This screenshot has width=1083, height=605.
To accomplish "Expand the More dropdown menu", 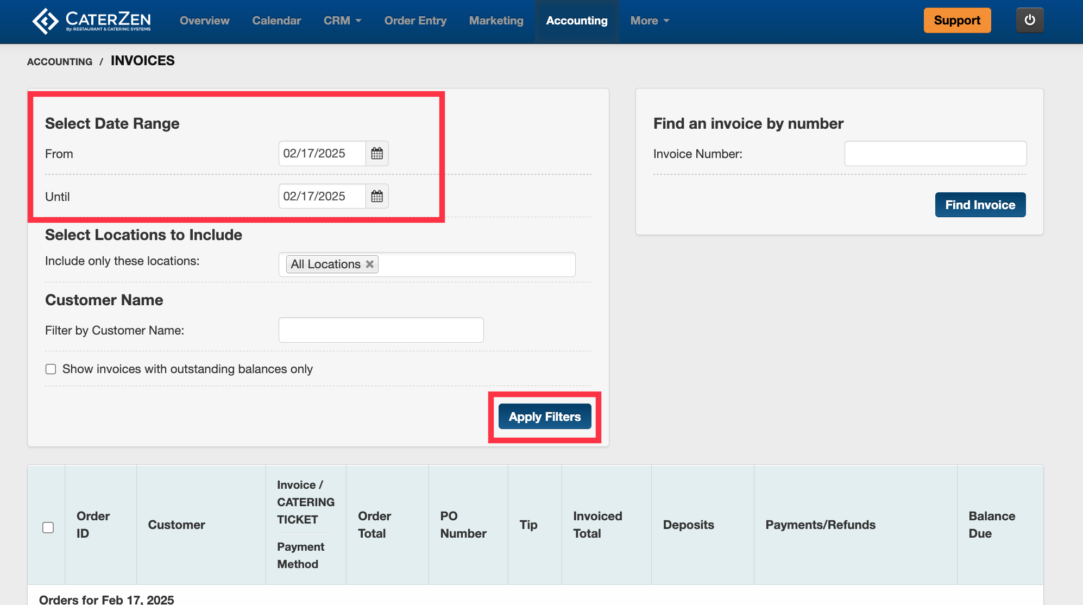I will (x=650, y=21).
